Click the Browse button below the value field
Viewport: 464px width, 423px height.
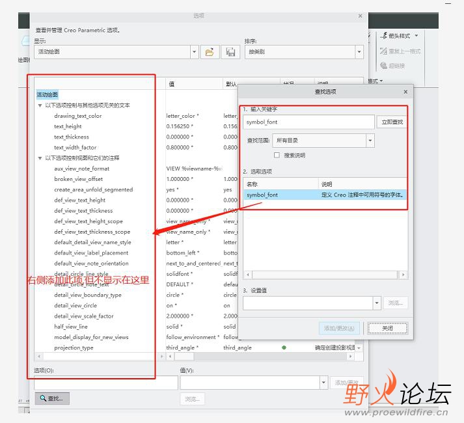pos(193,399)
